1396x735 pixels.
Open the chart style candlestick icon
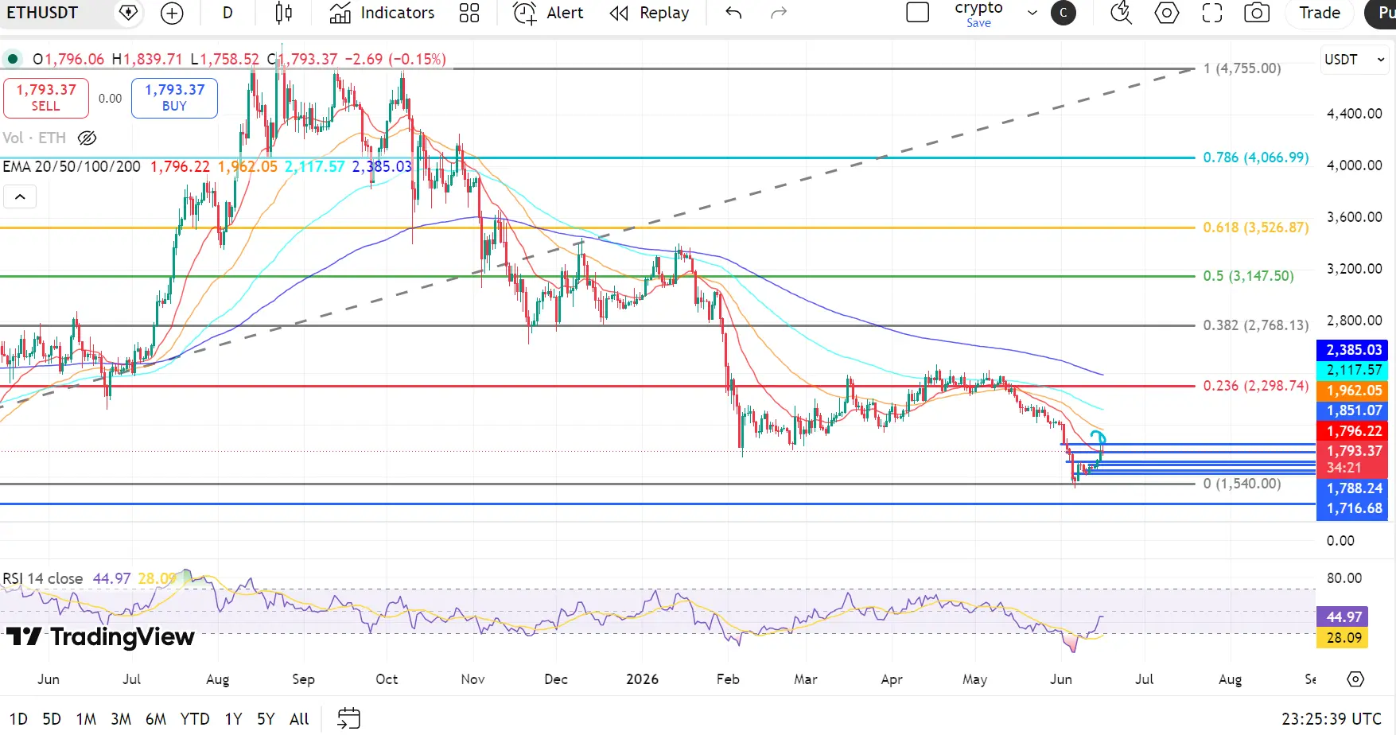click(x=283, y=13)
